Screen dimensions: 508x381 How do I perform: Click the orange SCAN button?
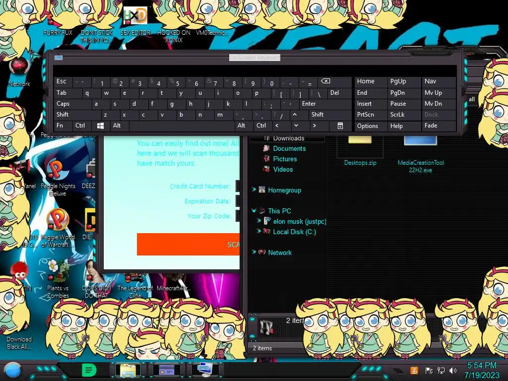coord(188,244)
